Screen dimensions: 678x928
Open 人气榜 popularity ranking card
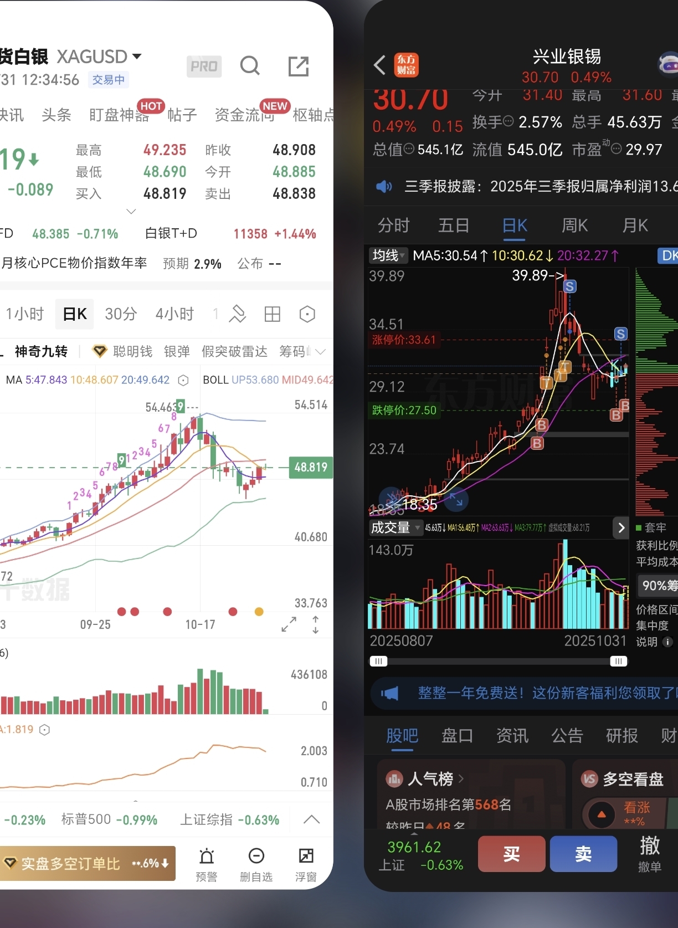click(x=471, y=794)
